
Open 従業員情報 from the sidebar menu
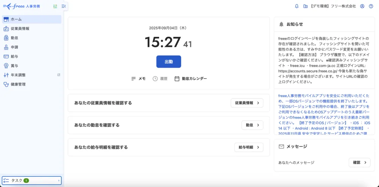tap(32, 29)
